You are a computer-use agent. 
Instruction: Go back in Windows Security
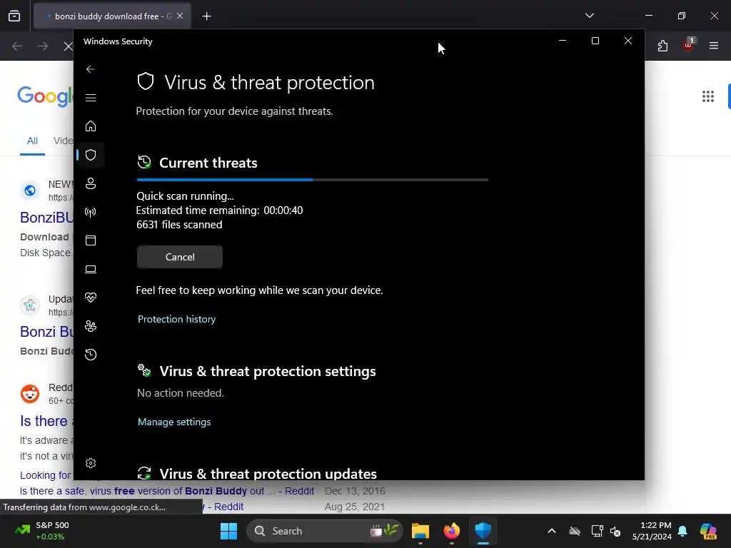91,69
